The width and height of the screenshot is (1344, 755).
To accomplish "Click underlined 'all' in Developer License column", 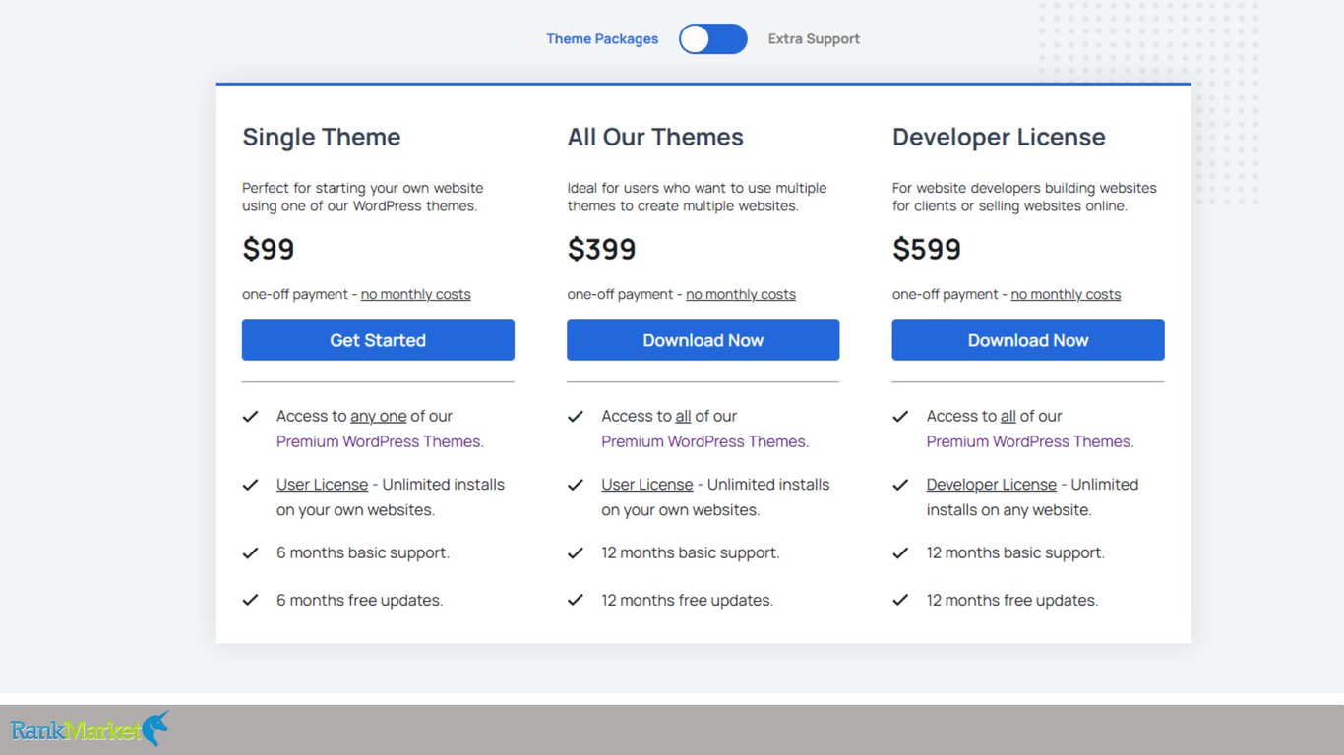I will (1008, 416).
